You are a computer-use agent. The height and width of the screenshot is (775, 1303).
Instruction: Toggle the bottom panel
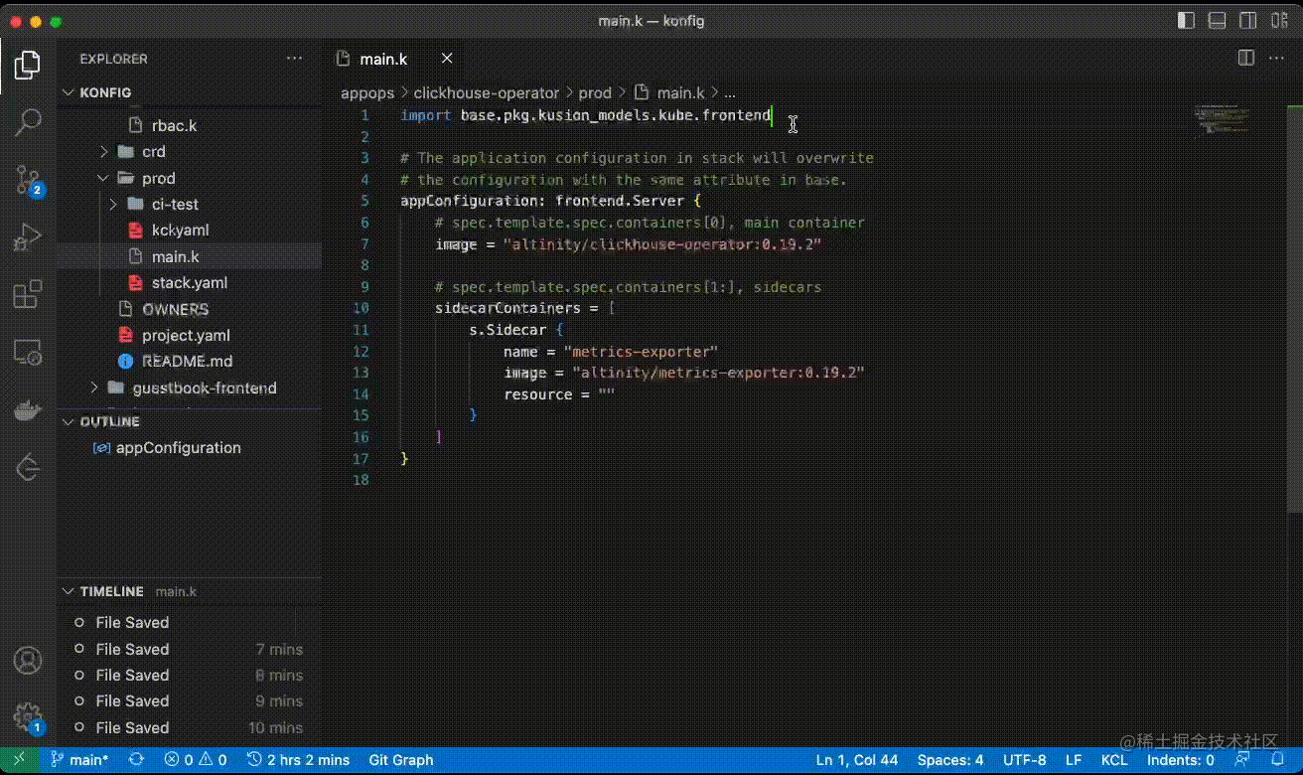tap(1217, 21)
